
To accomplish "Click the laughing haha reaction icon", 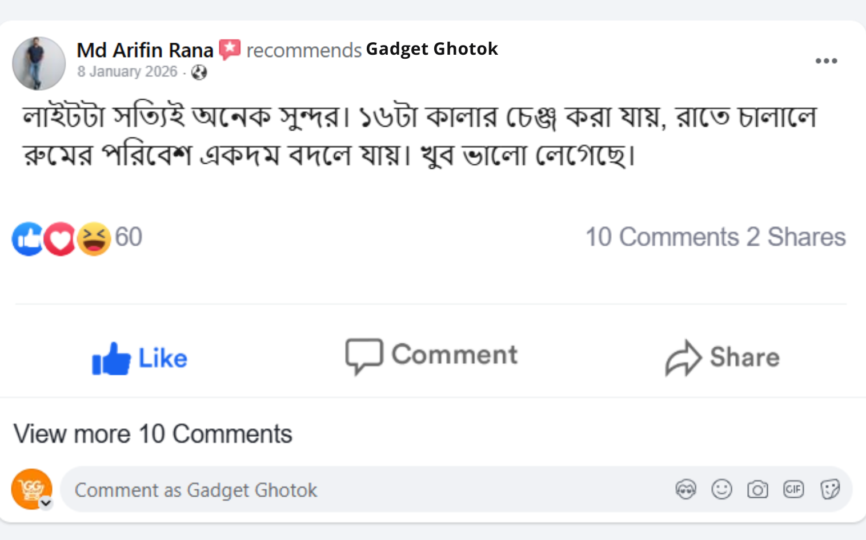I will pos(94,238).
